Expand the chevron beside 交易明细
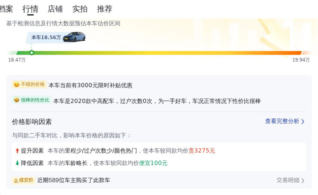Viewport: 318px width, 195px height. click(x=303, y=180)
